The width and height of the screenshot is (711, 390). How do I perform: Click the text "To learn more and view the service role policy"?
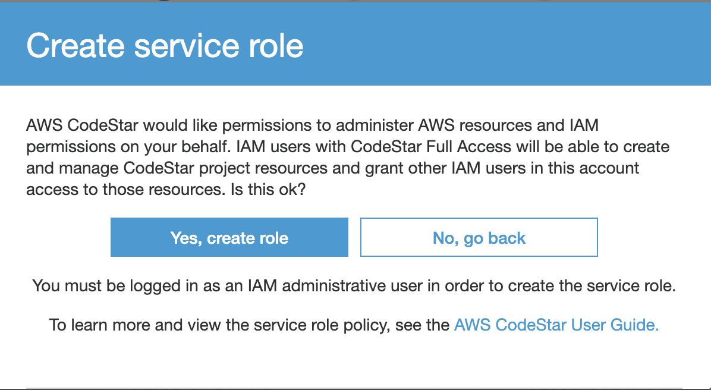tap(219, 325)
